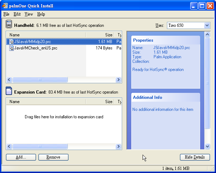Click right arrow of Handheld list scrollbar
This screenshot has width=216, height=173.
(118, 79)
